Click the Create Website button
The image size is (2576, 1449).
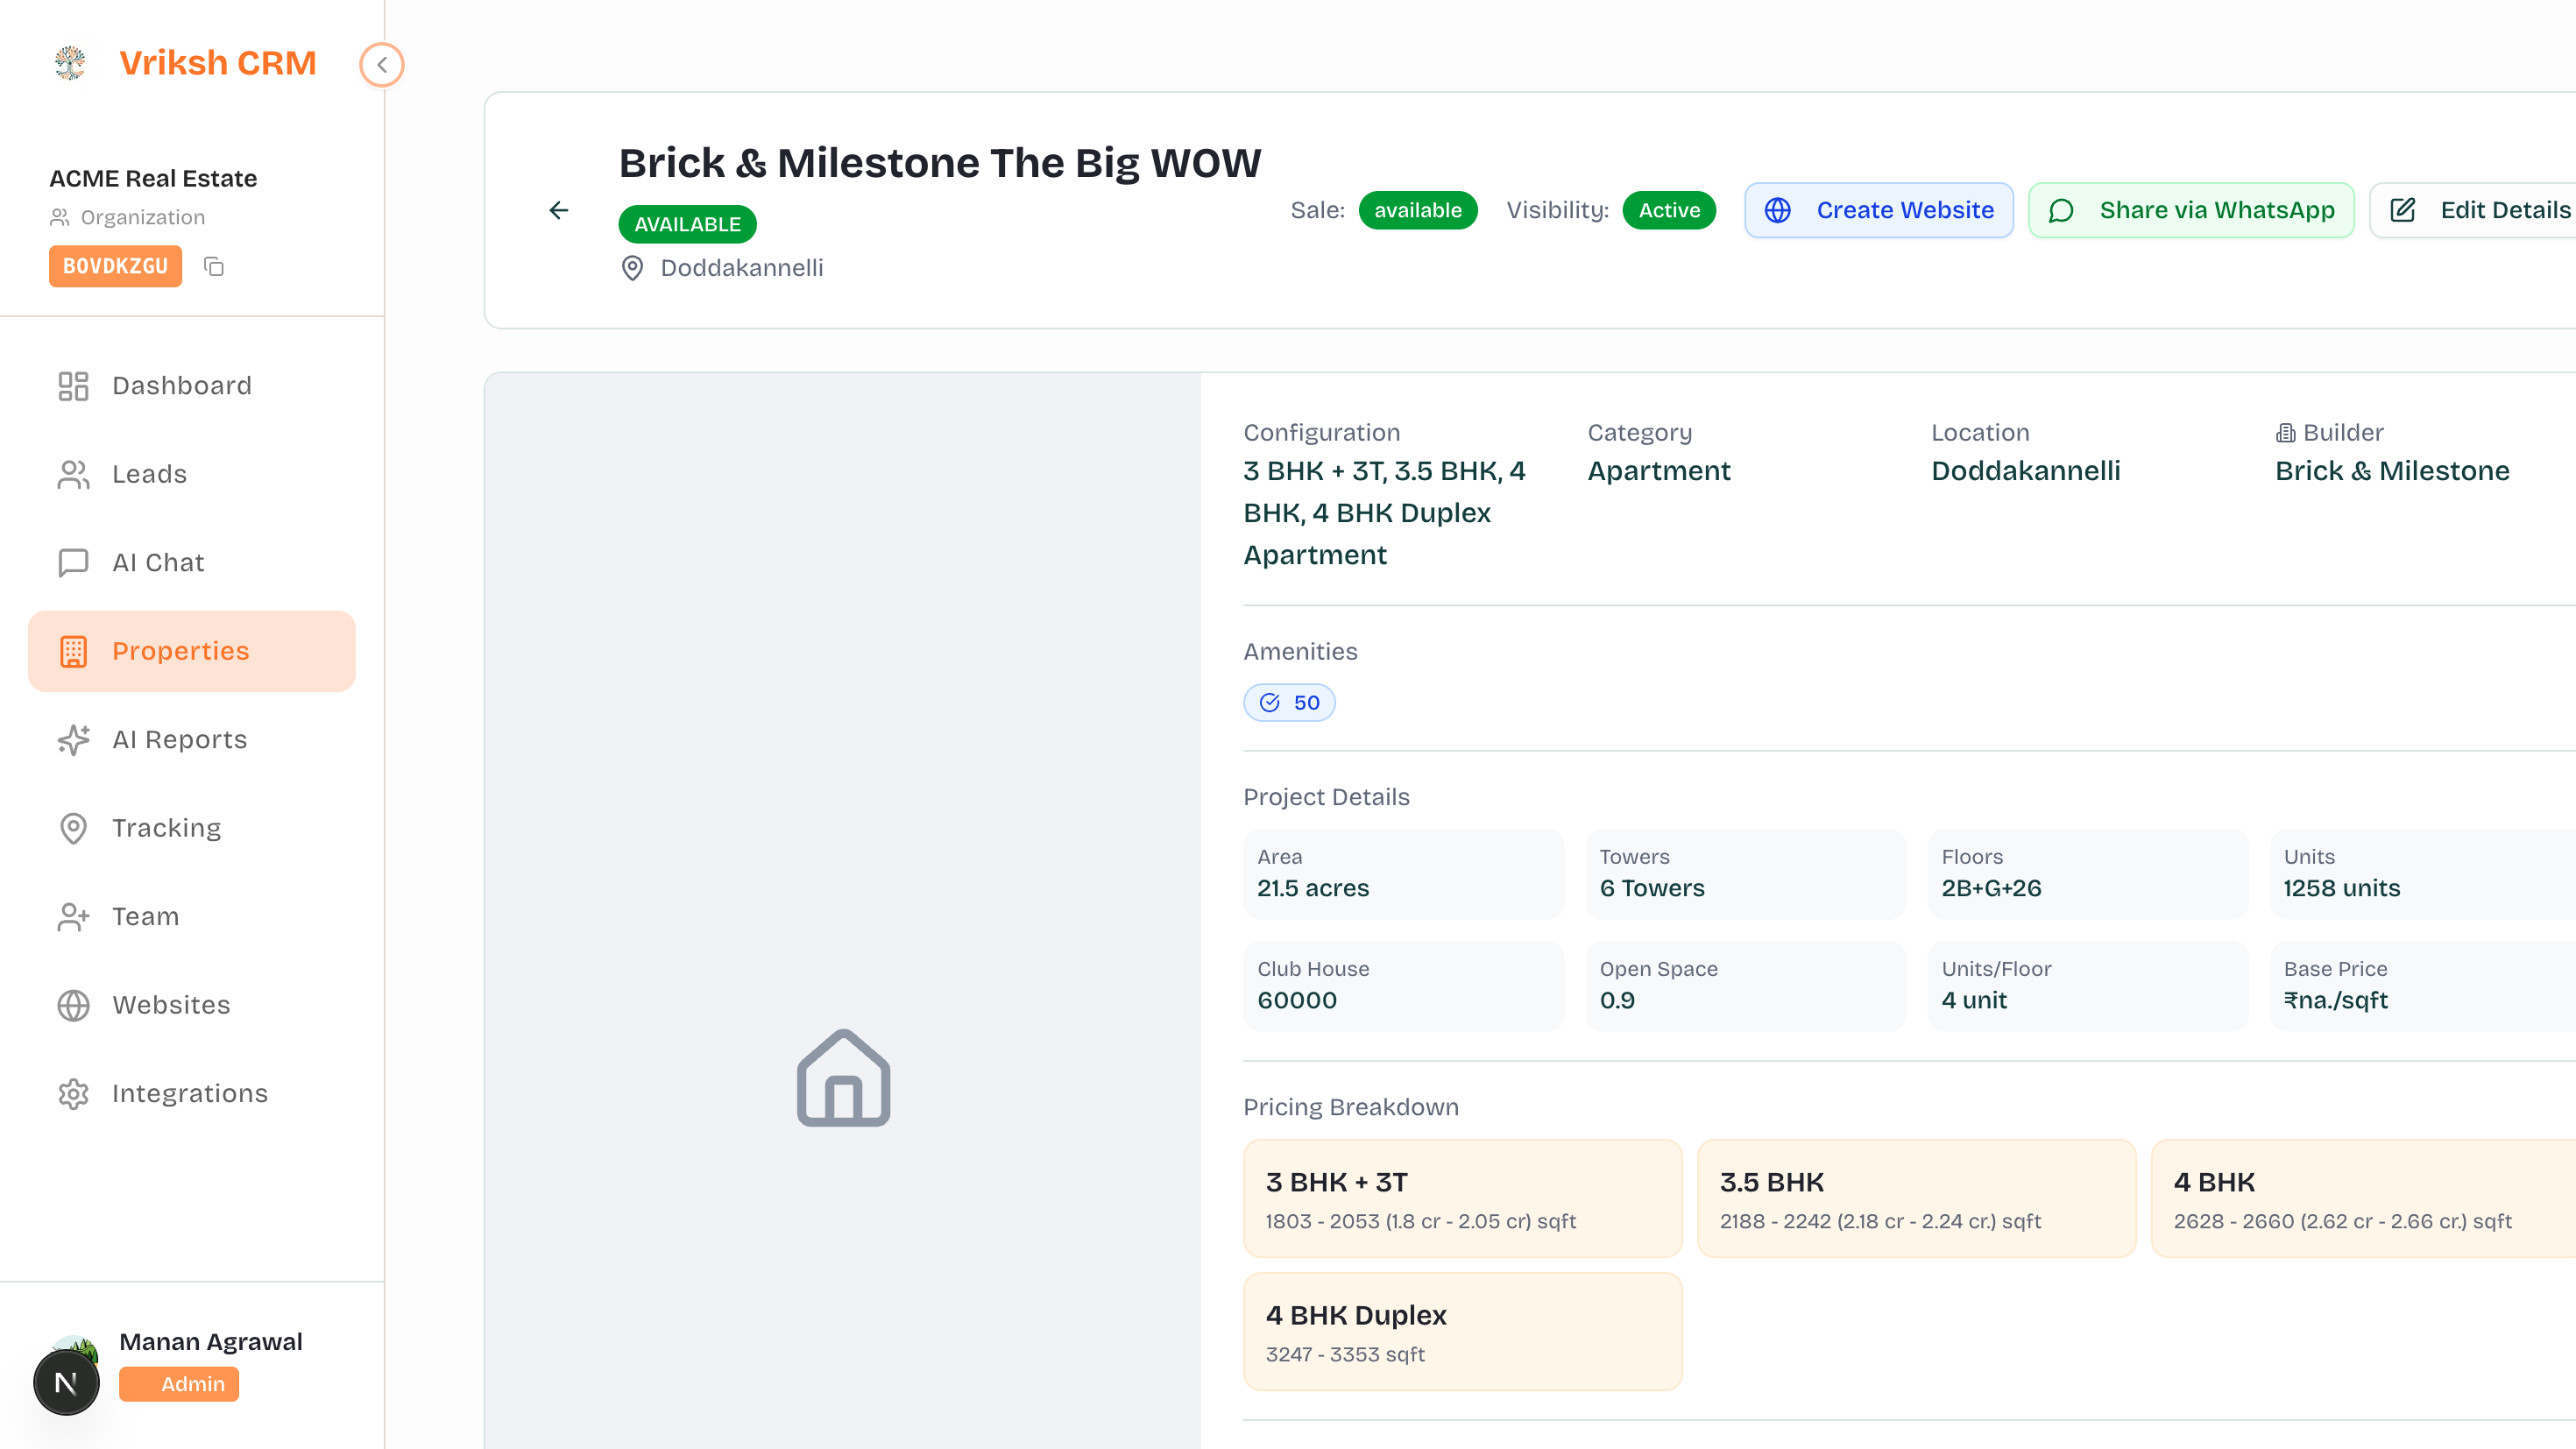pyautogui.click(x=1878, y=210)
